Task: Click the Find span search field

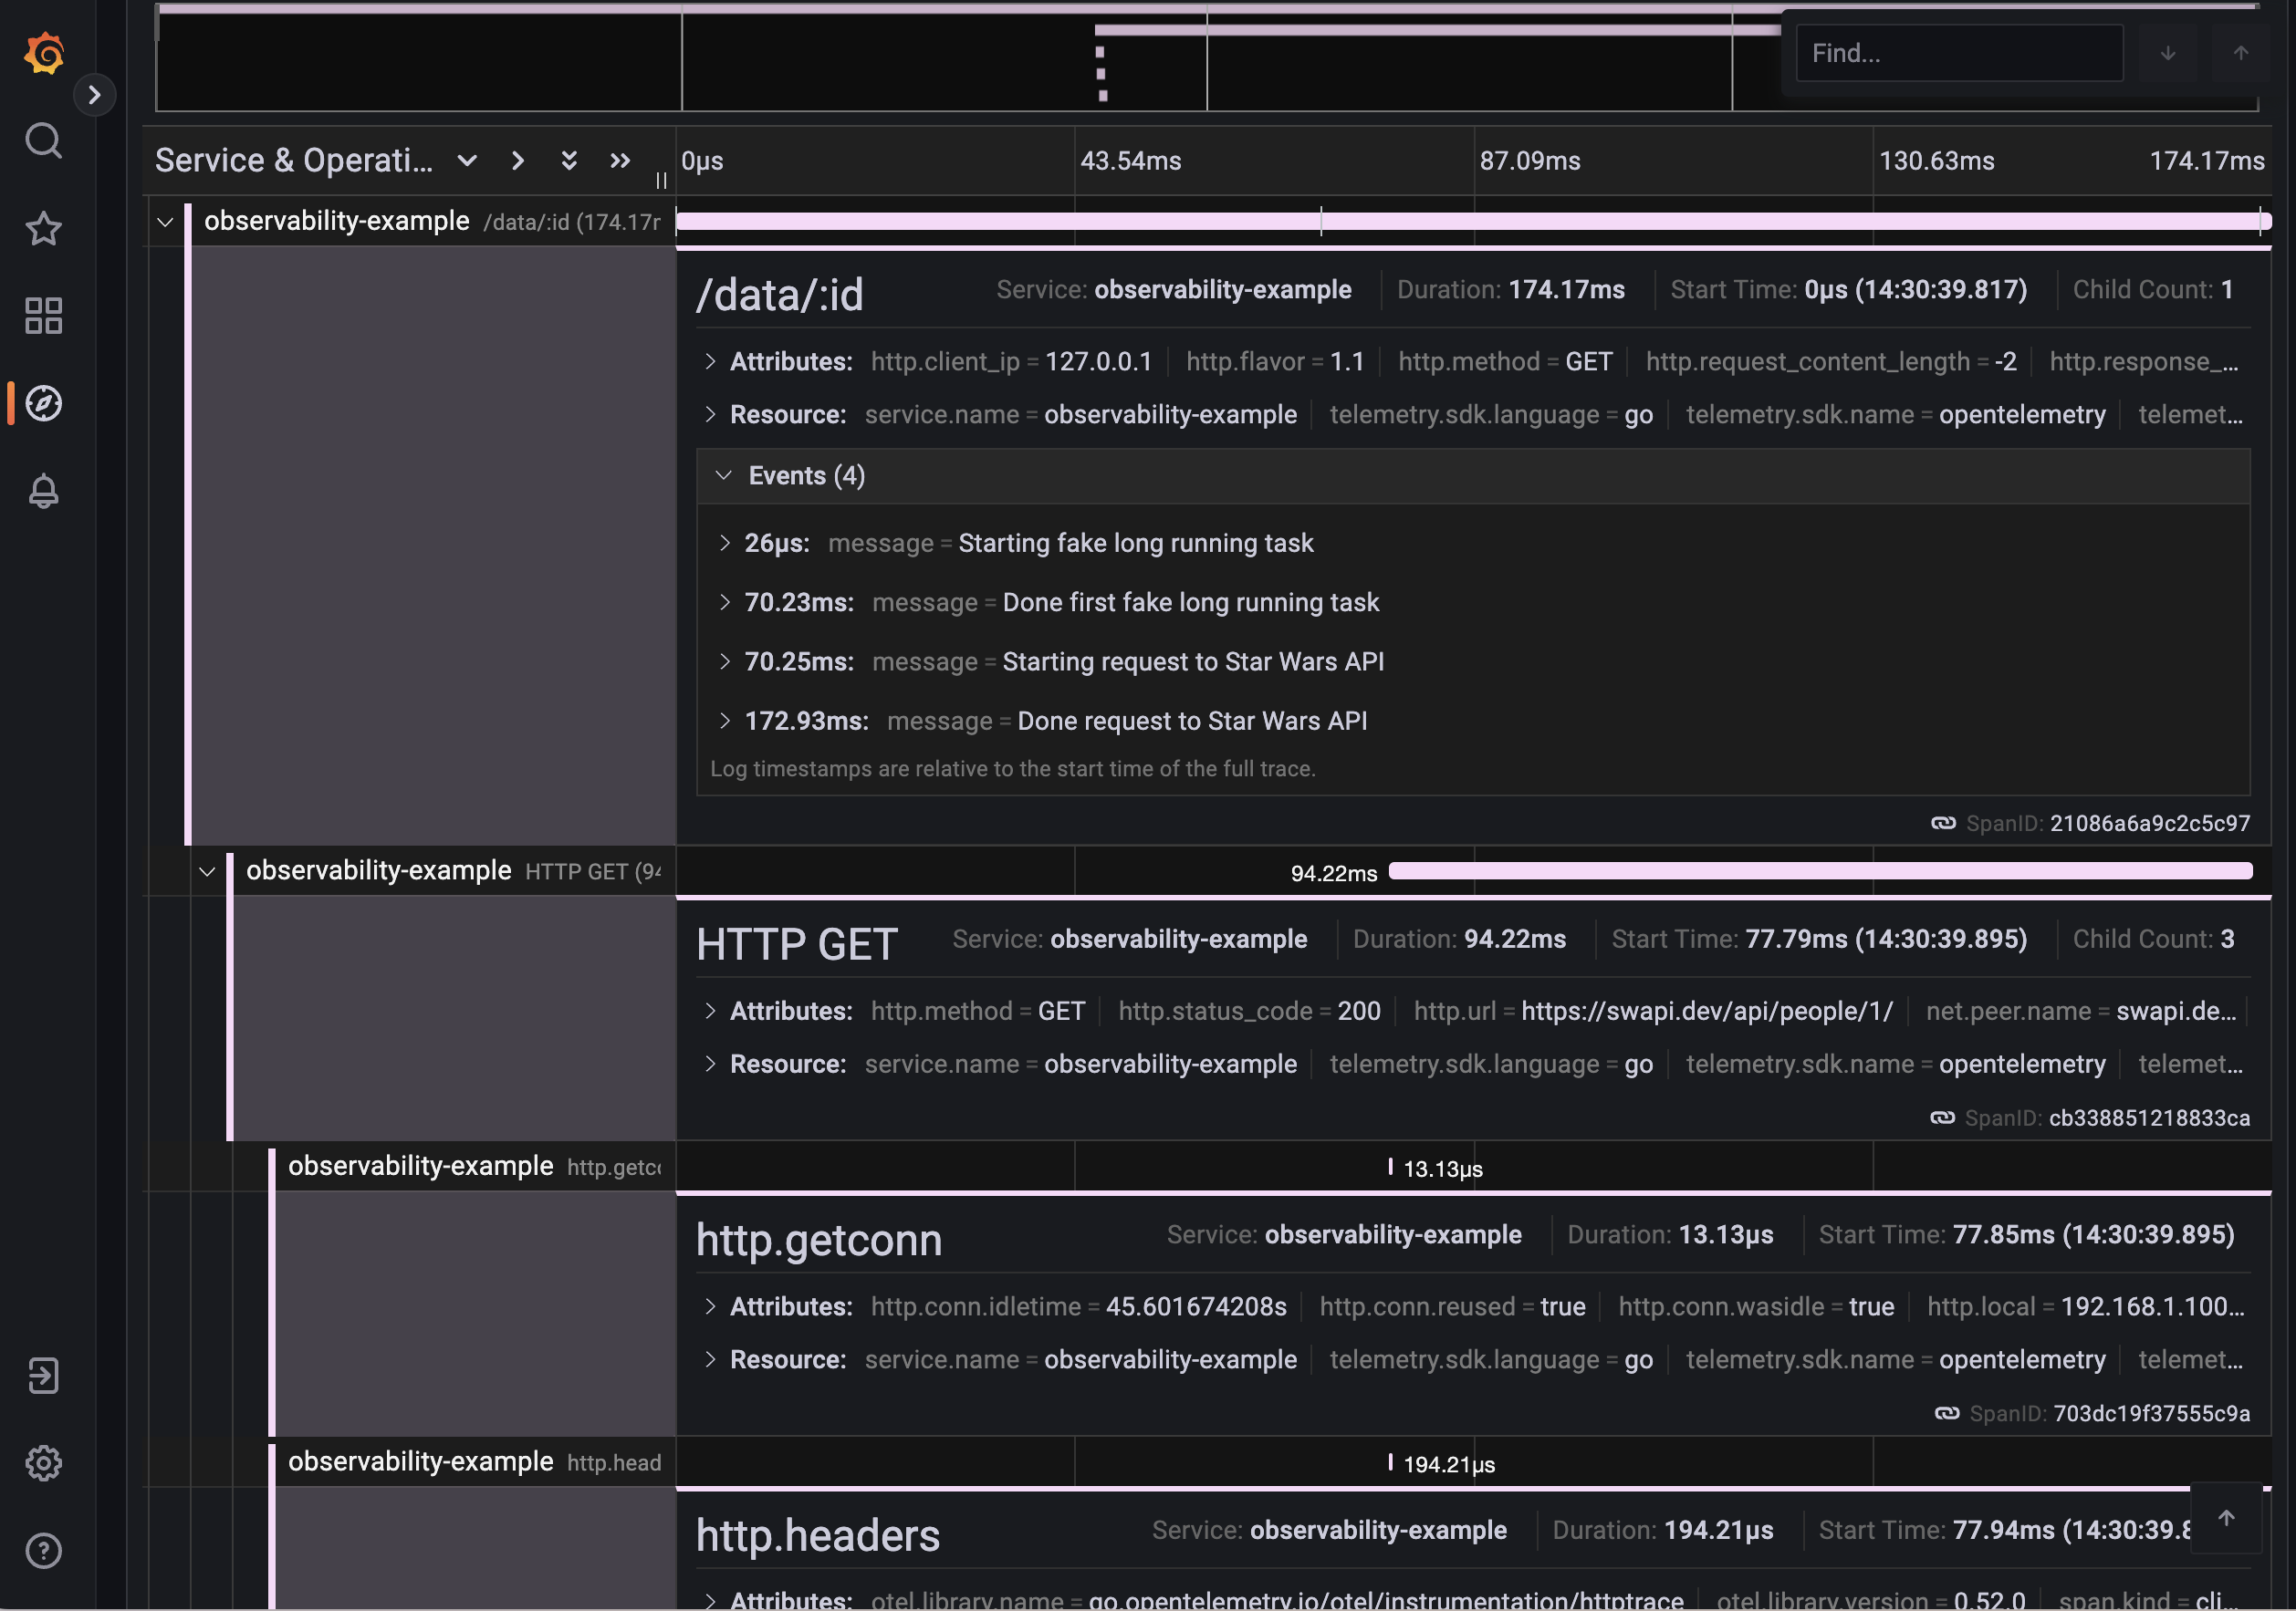Action: coord(1959,53)
